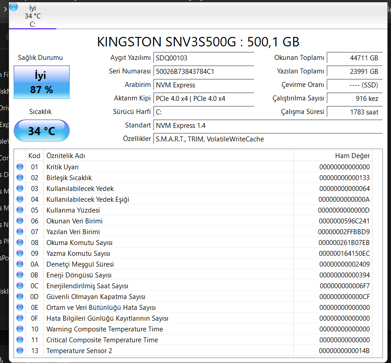
Task: Click the Sürücü Harfi field showing C:
Action: [204, 112]
